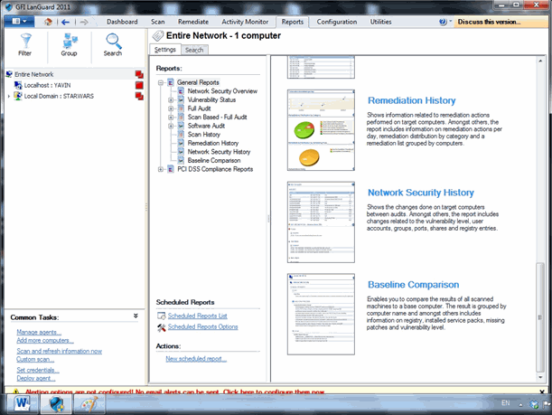552x415 pixels.
Task: Click Add more computers link
Action: [45, 340]
